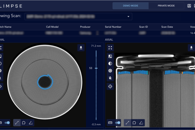This screenshot has width=195, height=130.
Task: Select angle tool in axial view
Action: click(141, 122)
